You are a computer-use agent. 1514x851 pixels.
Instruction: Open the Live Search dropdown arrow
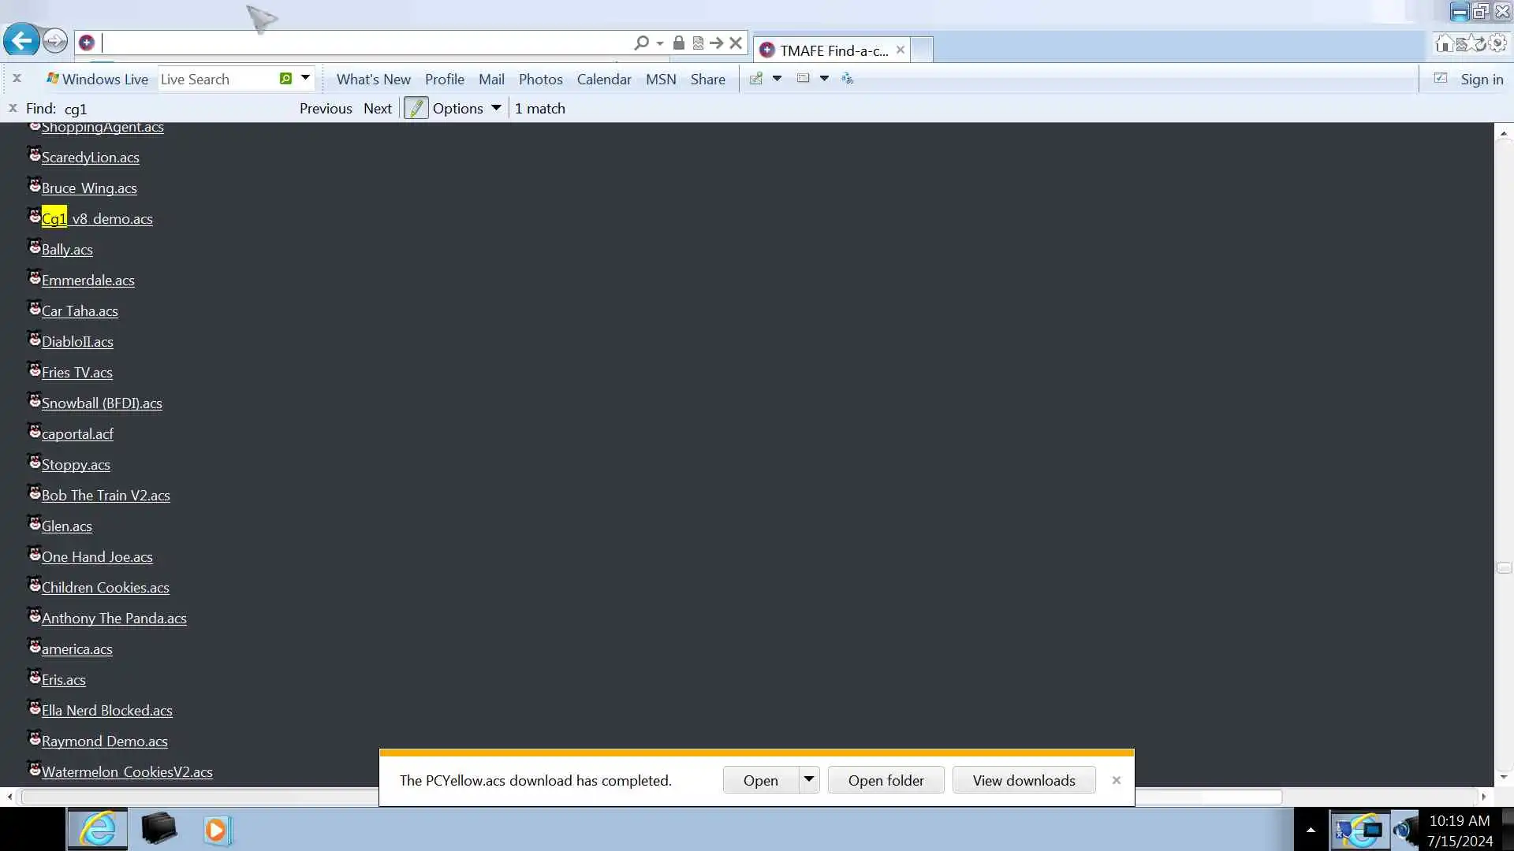coord(305,78)
